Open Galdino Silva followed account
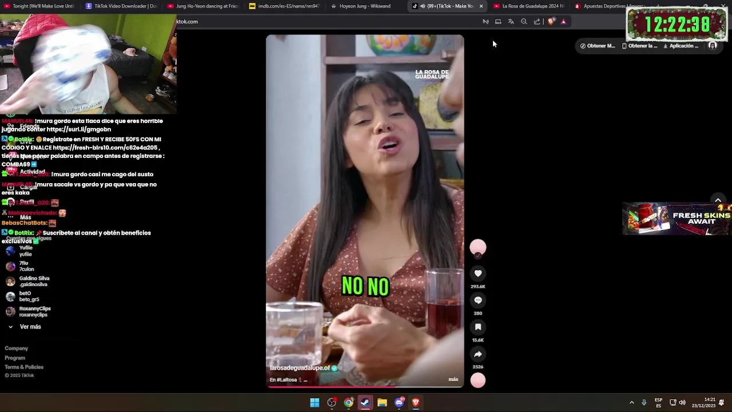The image size is (732, 412). pyautogui.click(x=27, y=282)
